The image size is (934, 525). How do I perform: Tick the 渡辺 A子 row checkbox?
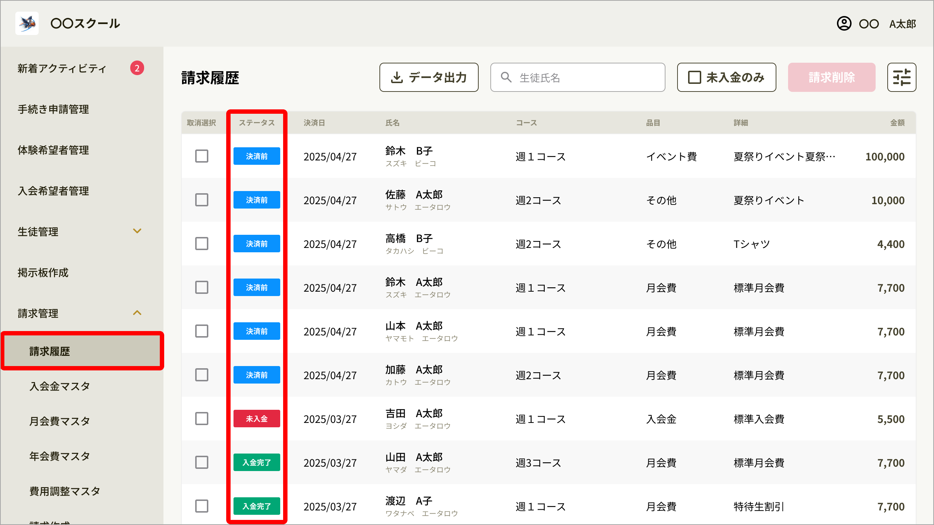coord(201,506)
